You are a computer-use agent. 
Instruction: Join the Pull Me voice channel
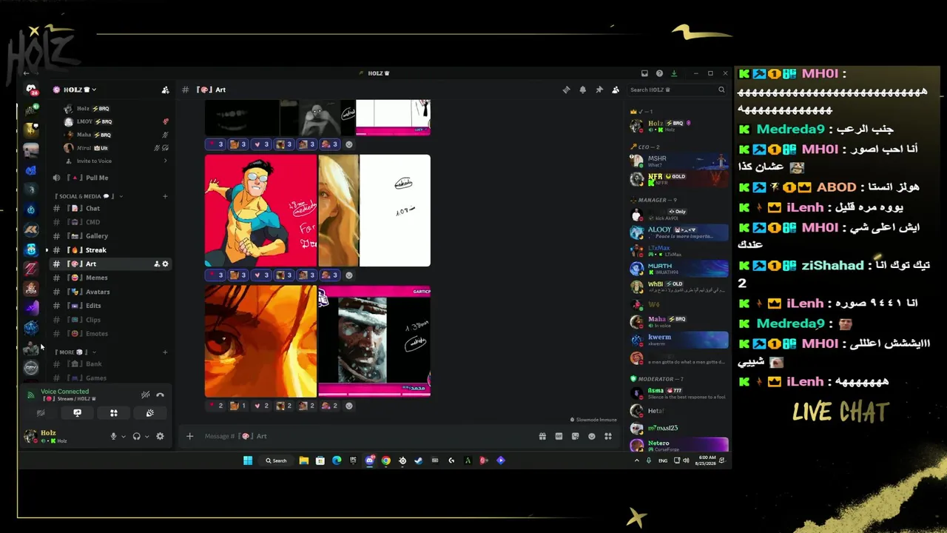point(110,178)
